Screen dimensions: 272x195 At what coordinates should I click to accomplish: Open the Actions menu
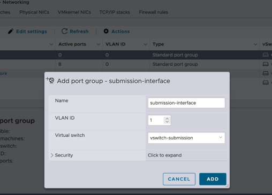(x=120, y=32)
